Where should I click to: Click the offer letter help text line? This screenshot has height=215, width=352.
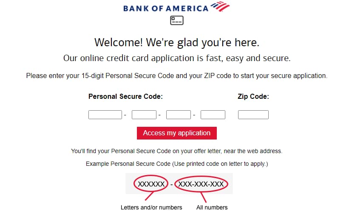[x=177, y=151]
